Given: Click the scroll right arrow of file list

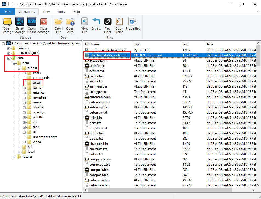Looking at the screenshot, I should point(254,190).
